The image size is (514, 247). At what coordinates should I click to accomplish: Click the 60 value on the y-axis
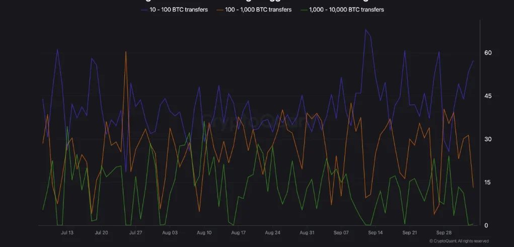[488, 53]
